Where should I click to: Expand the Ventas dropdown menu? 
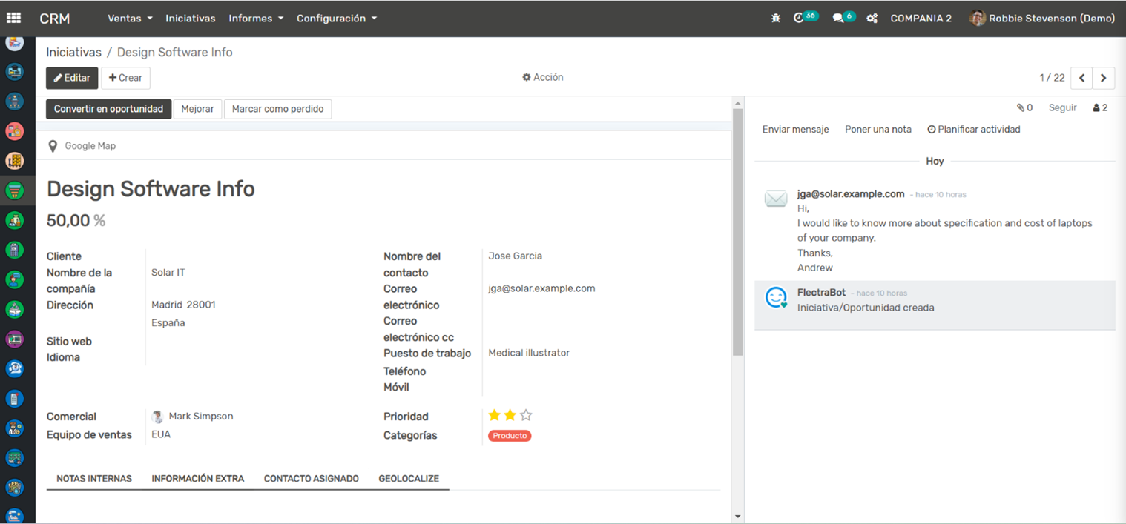click(130, 19)
